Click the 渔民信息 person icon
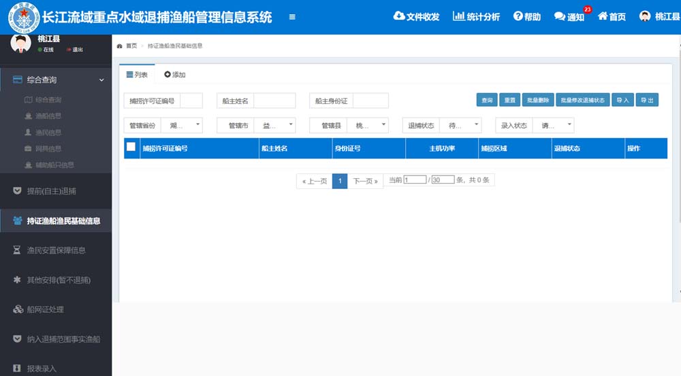The width and height of the screenshot is (681, 376). tap(28, 133)
